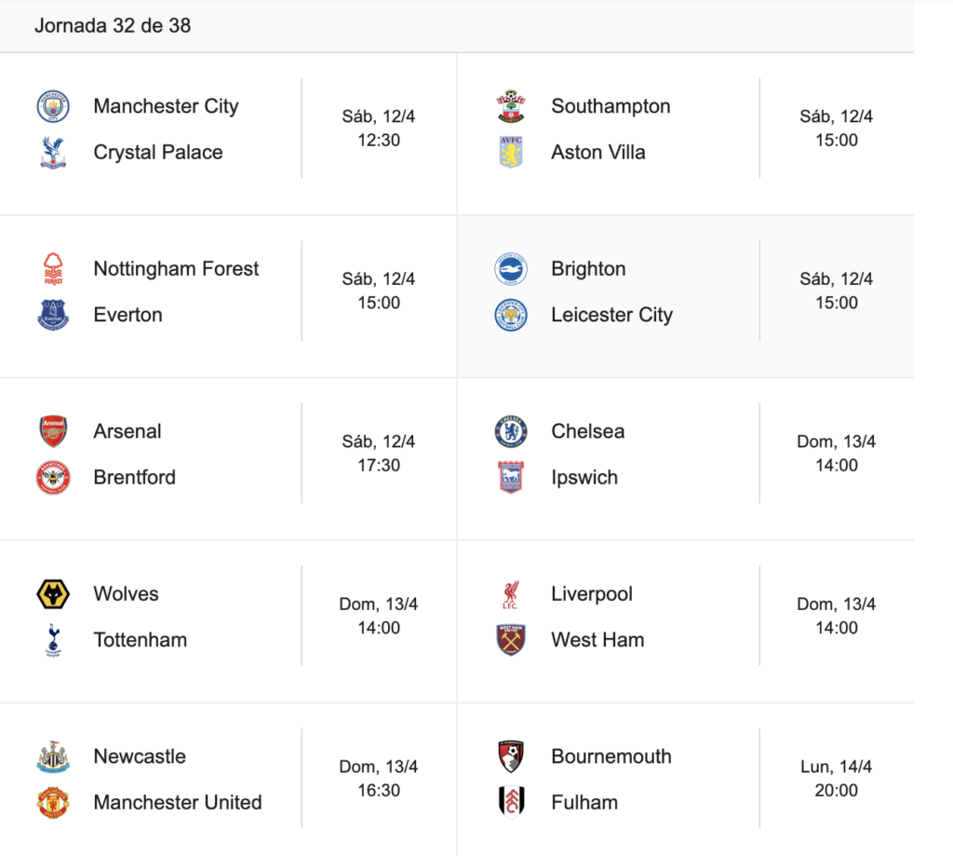Screen dimensions: 953x856
Task: Click the Nottingham Forest tree logo
Action: tap(53, 269)
